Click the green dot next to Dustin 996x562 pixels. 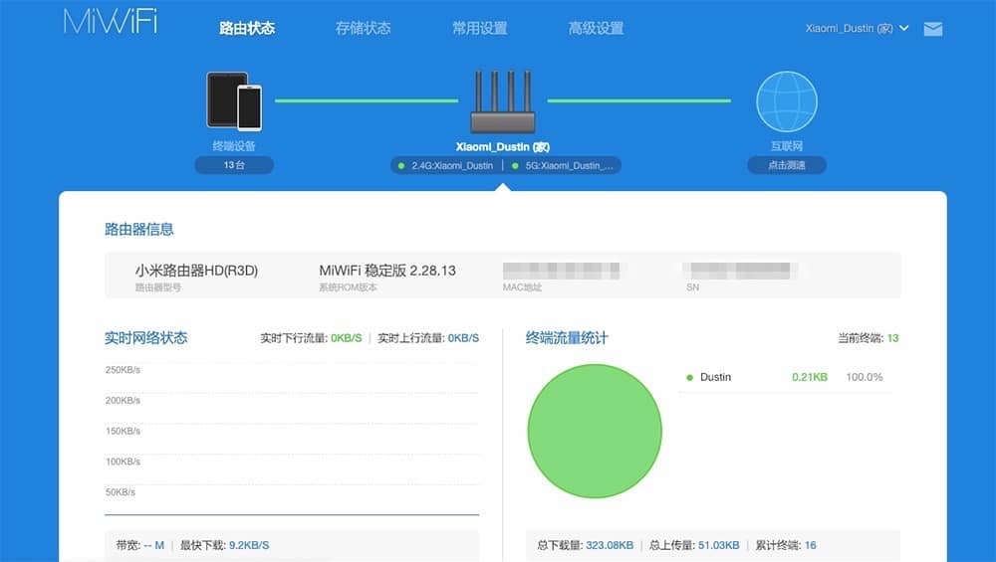click(x=689, y=377)
